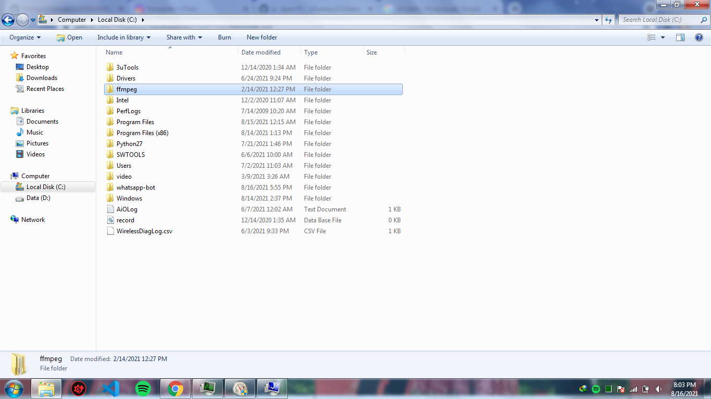
Task: Click the refresh button beside address bar
Action: pos(608,20)
